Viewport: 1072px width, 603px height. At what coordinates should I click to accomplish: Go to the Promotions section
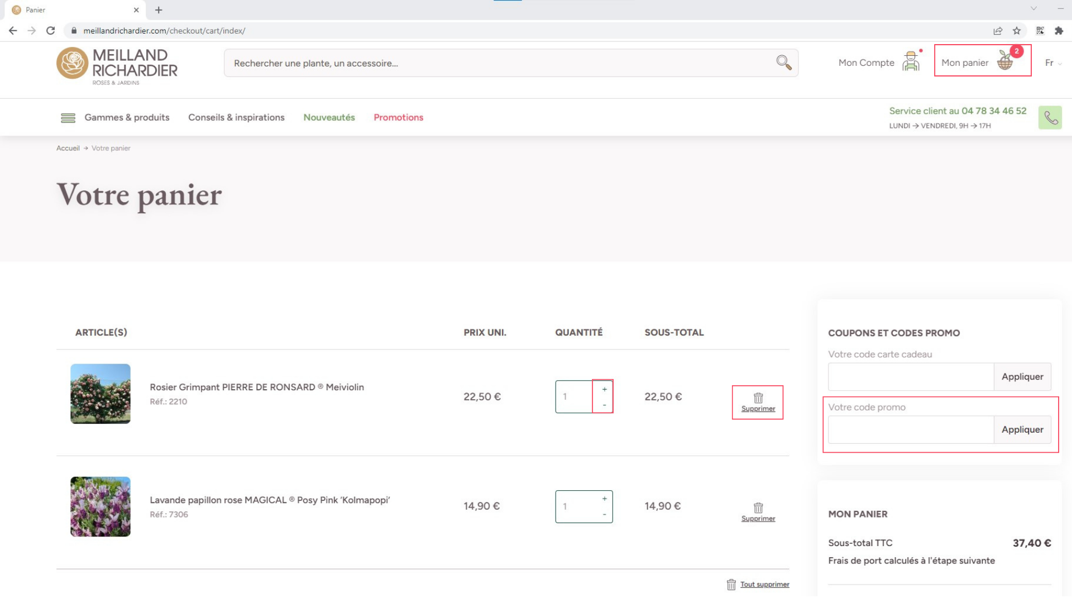tap(398, 118)
